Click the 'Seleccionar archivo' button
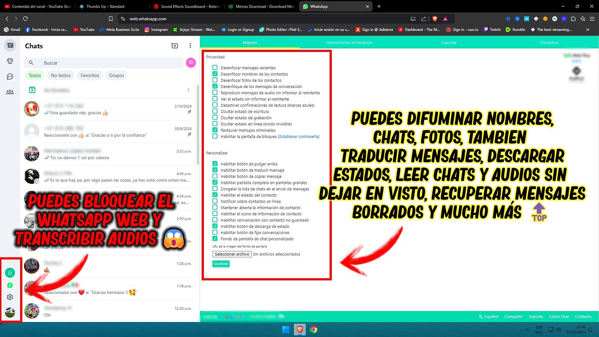Viewport: 599px width, 337px height. point(232,254)
